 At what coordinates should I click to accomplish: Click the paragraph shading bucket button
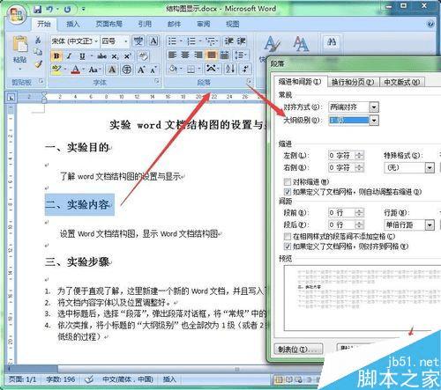tap(173, 69)
